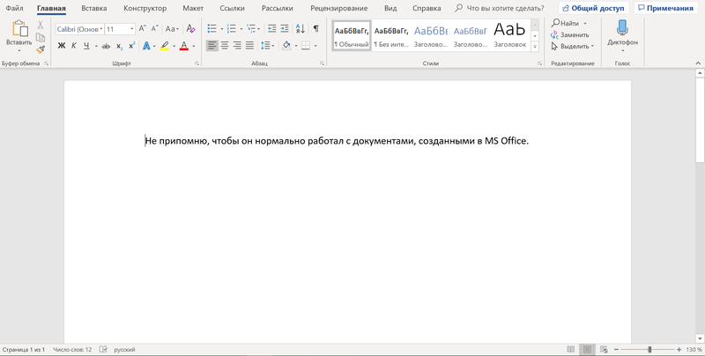Expand the Styles gallery list
This screenshot has height=356, width=705.
535,48
